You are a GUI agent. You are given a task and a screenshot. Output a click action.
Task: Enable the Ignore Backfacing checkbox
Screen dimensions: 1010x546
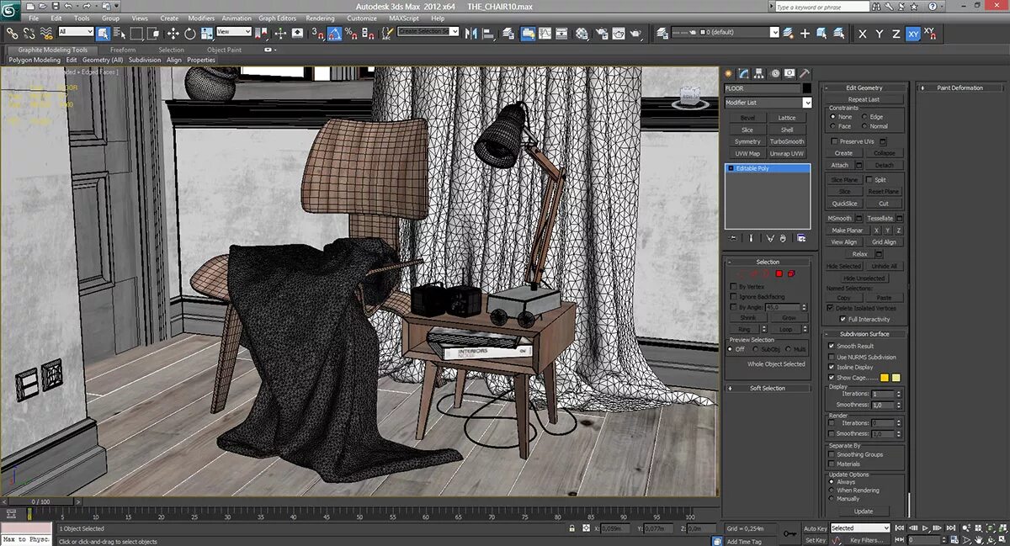[733, 296]
